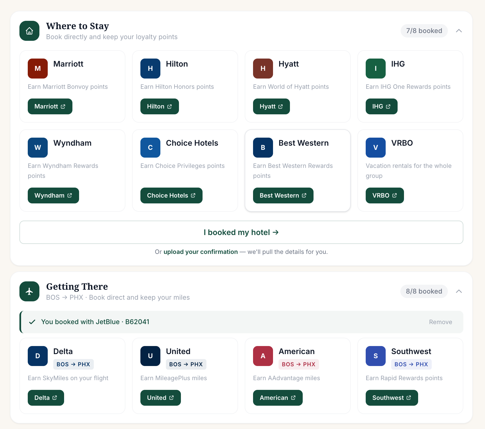Remove the JetBlue booking
This screenshot has height=429, width=485.
click(x=441, y=322)
